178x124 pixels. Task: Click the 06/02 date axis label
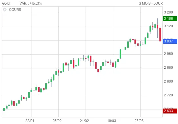(x=57, y=121)
